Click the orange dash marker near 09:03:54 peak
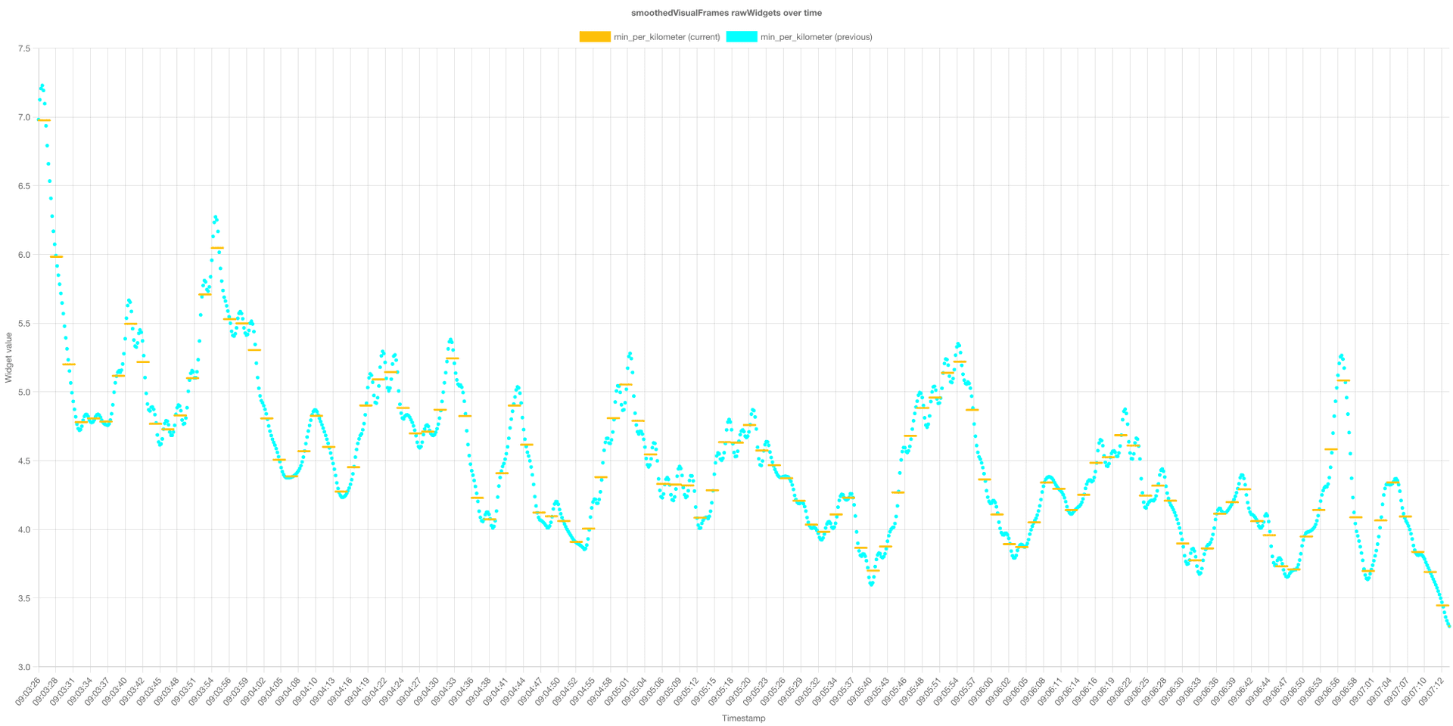Screen dimensions: 1453x726 pyautogui.click(x=216, y=248)
